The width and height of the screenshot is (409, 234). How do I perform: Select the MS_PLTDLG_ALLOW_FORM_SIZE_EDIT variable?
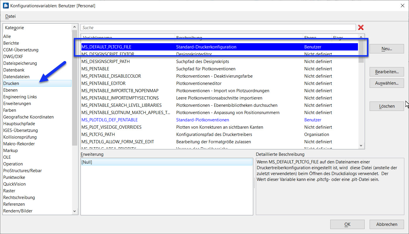click(x=219, y=142)
